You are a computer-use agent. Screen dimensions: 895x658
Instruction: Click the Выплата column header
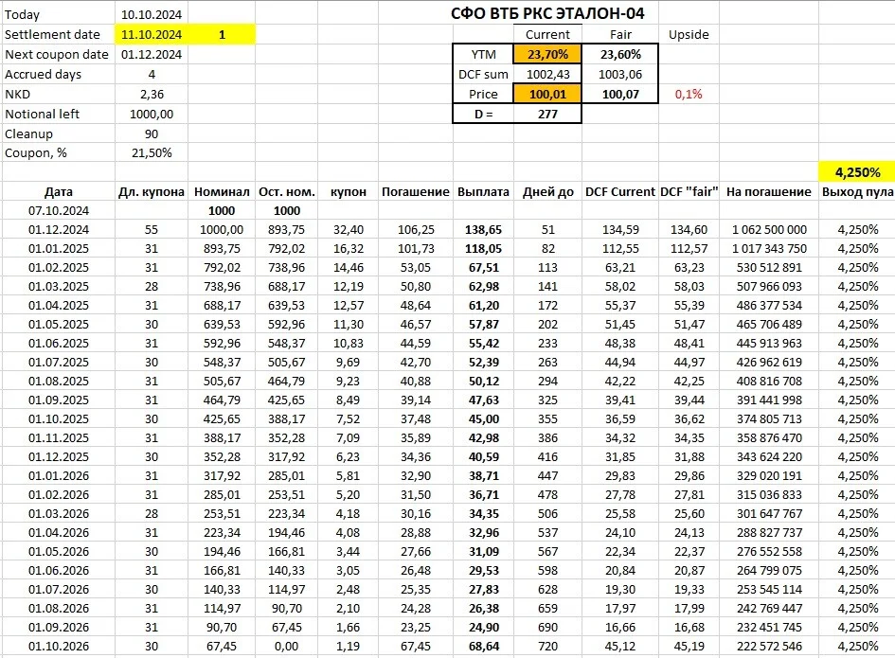pos(483,192)
